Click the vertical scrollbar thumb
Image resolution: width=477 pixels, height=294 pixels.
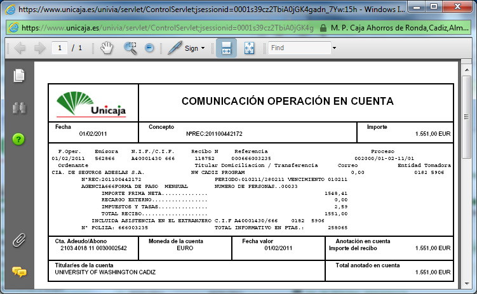click(x=466, y=117)
